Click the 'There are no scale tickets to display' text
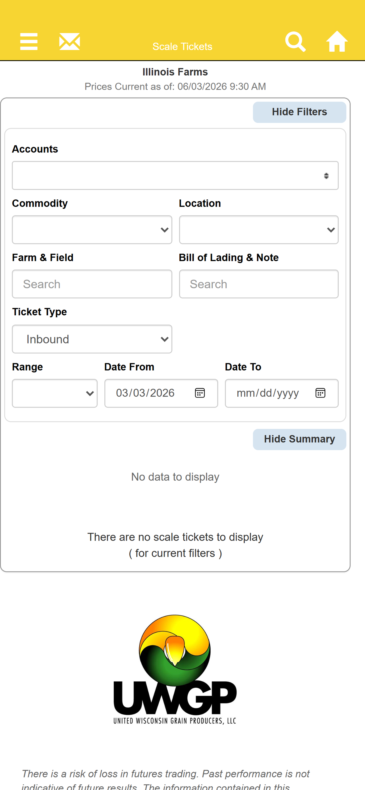365x790 pixels. click(175, 537)
